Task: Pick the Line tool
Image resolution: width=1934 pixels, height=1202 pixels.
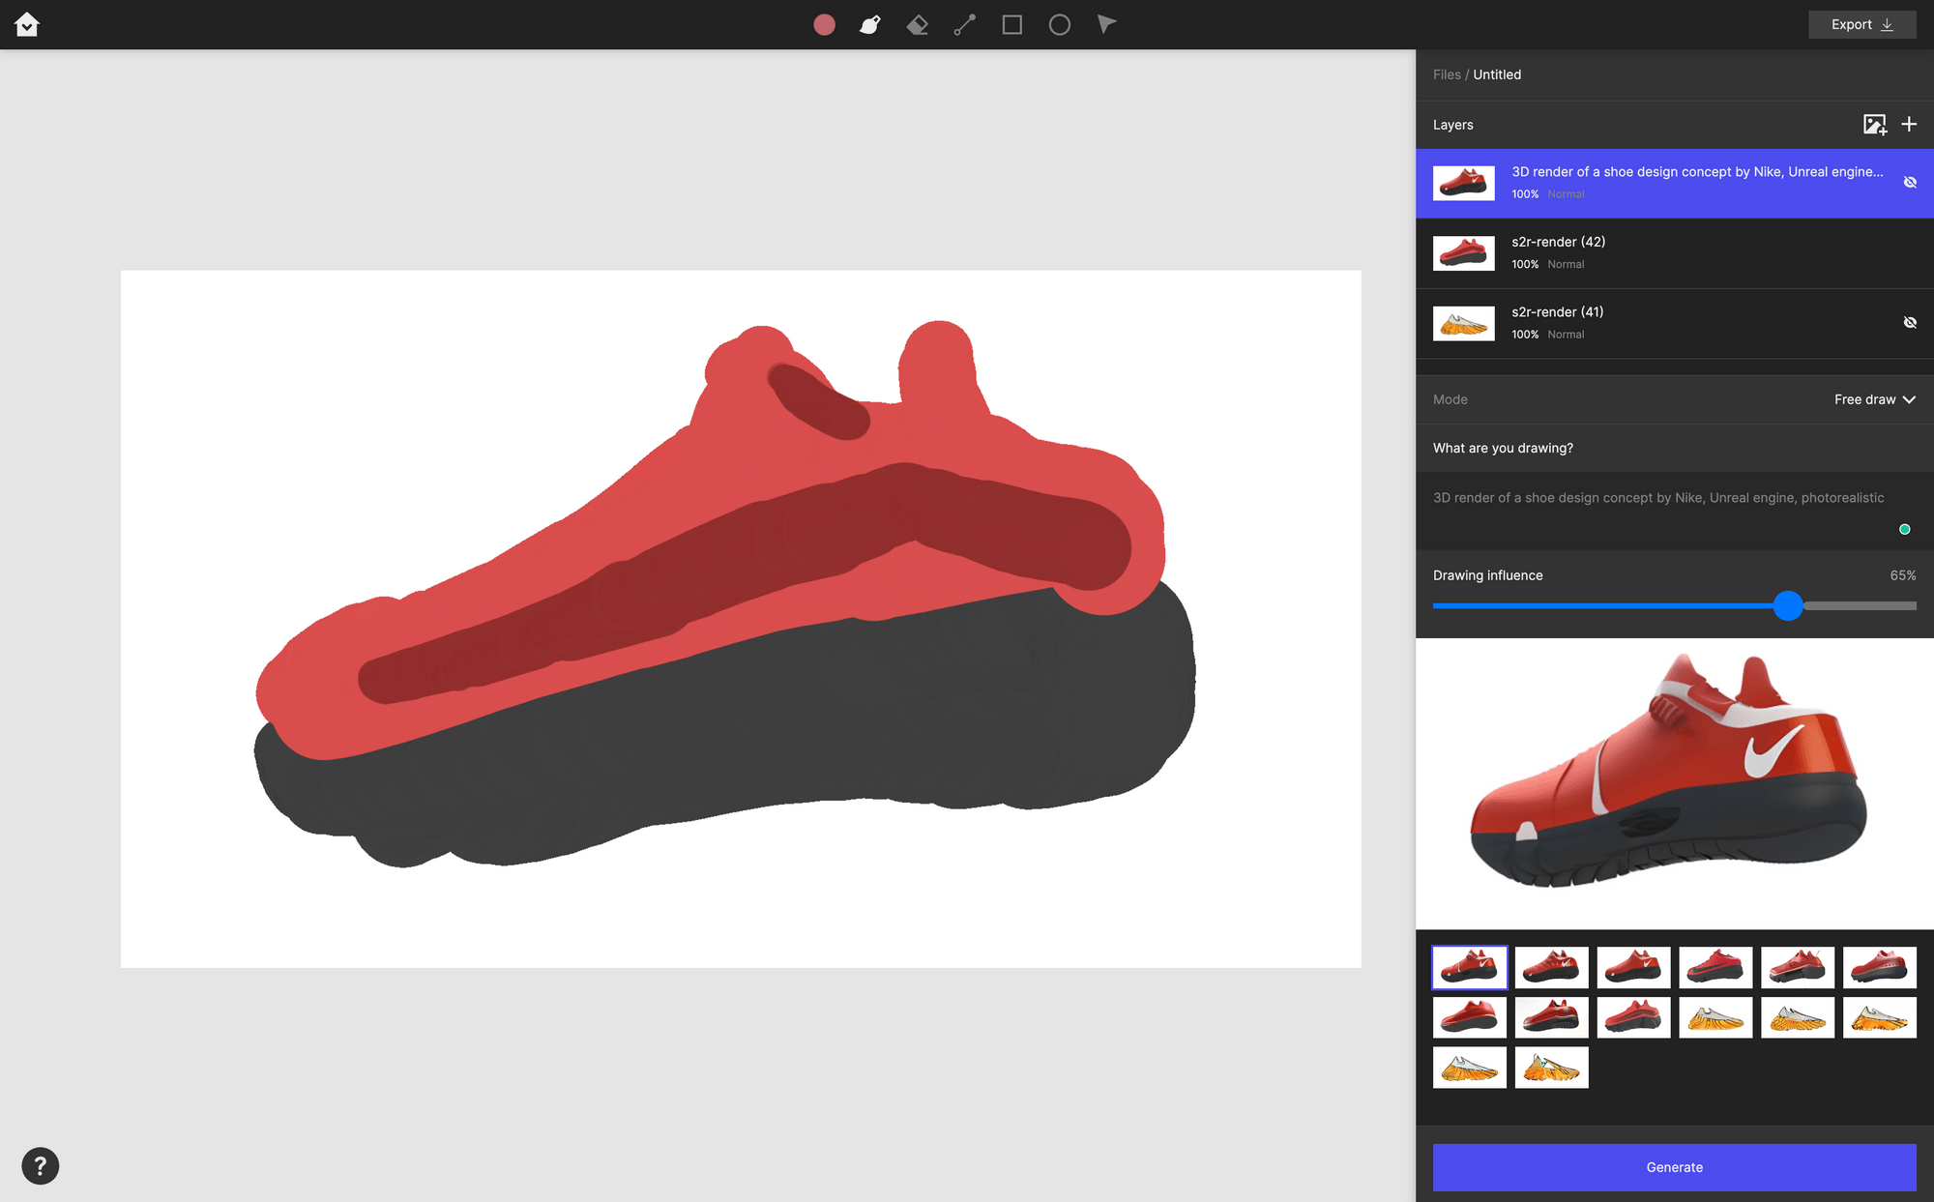Action: click(x=963, y=24)
